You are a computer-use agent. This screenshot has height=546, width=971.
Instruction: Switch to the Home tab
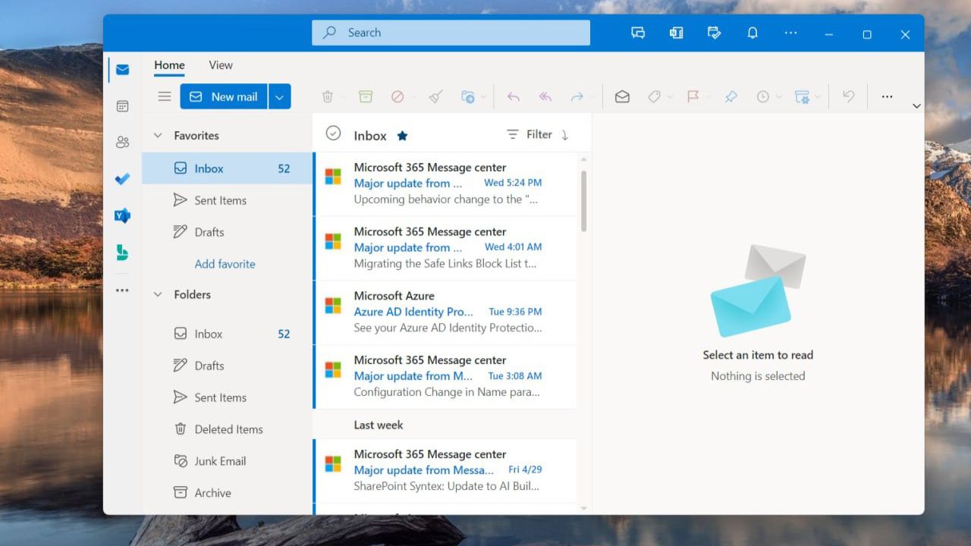tap(169, 65)
